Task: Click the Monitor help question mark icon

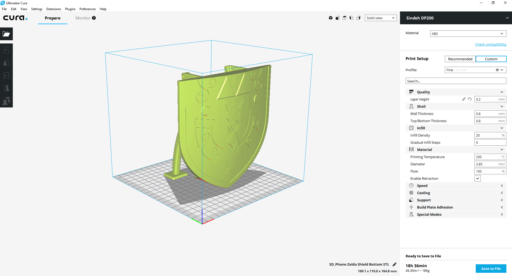Action: click(94, 18)
